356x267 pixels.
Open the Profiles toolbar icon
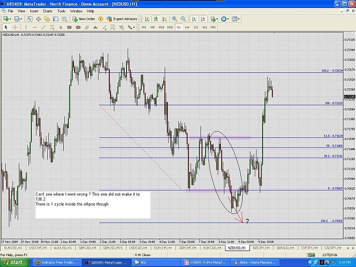17,19
